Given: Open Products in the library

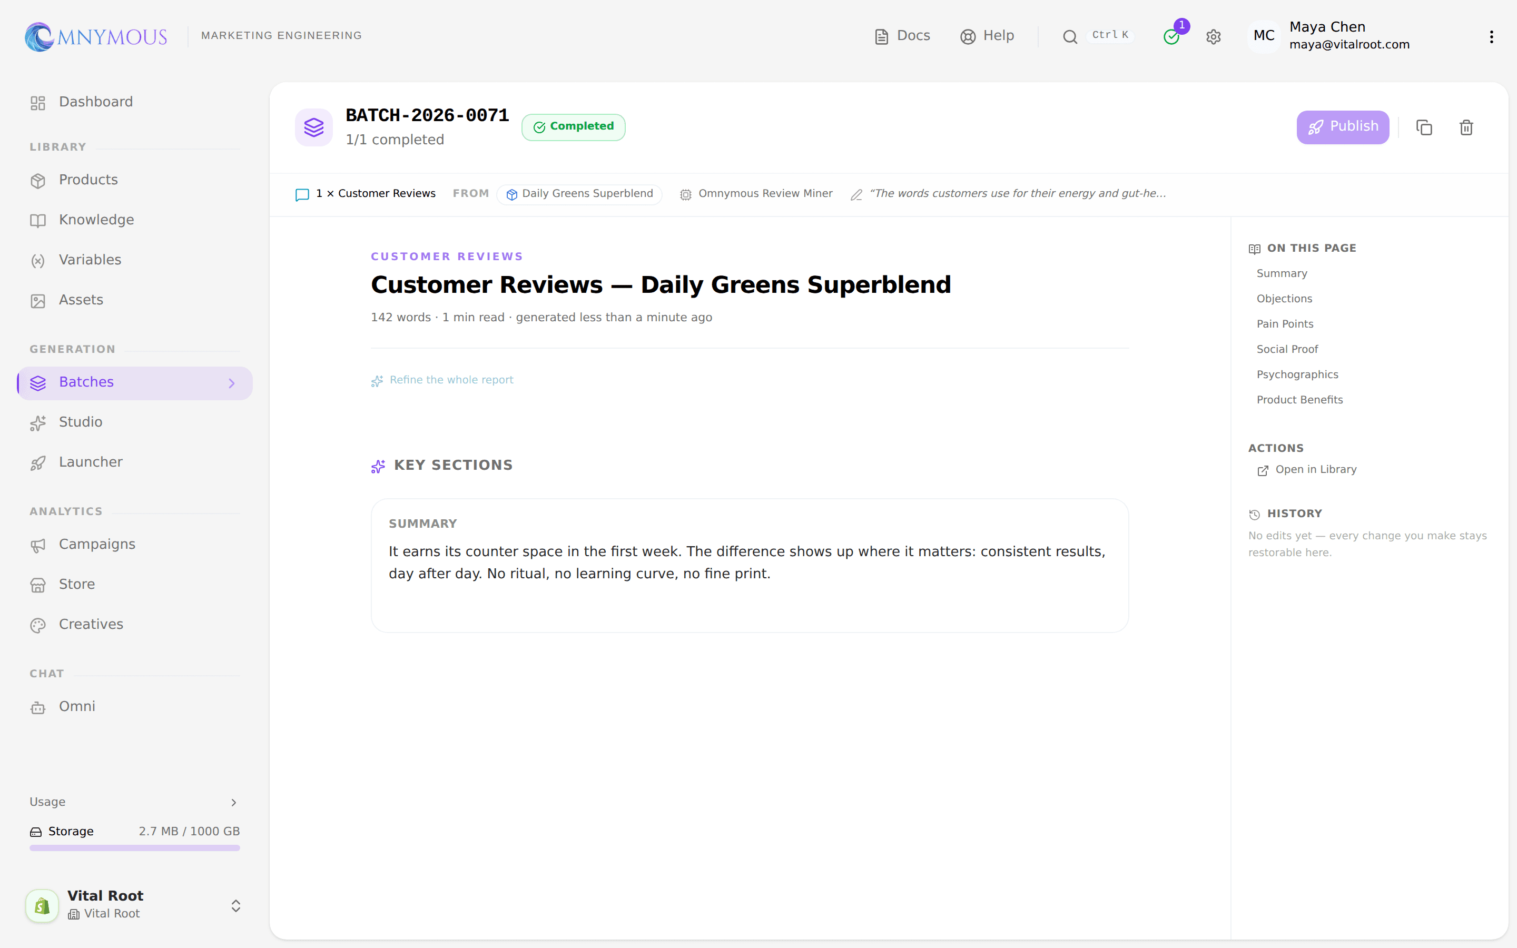Looking at the screenshot, I should coord(135,180).
